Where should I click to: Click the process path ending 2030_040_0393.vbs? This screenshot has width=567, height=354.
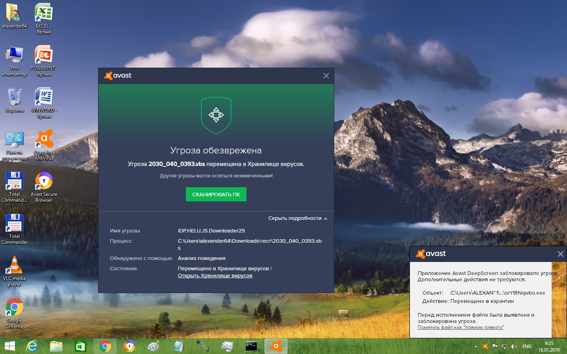[x=250, y=244]
